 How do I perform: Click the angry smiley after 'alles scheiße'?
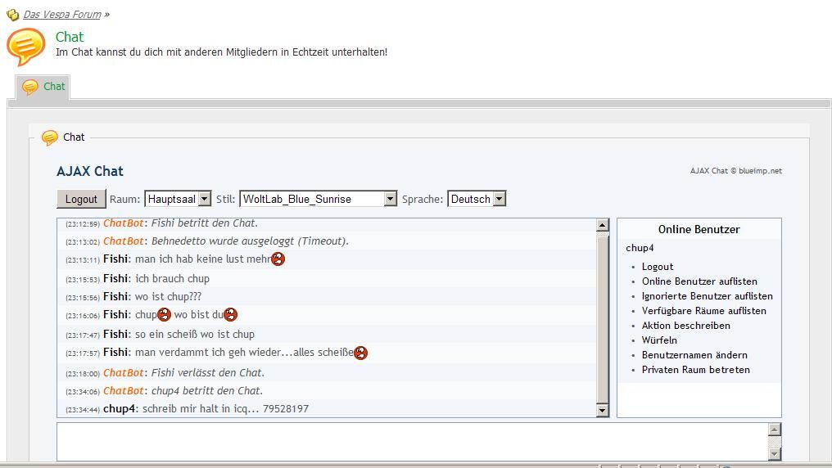(360, 353)
